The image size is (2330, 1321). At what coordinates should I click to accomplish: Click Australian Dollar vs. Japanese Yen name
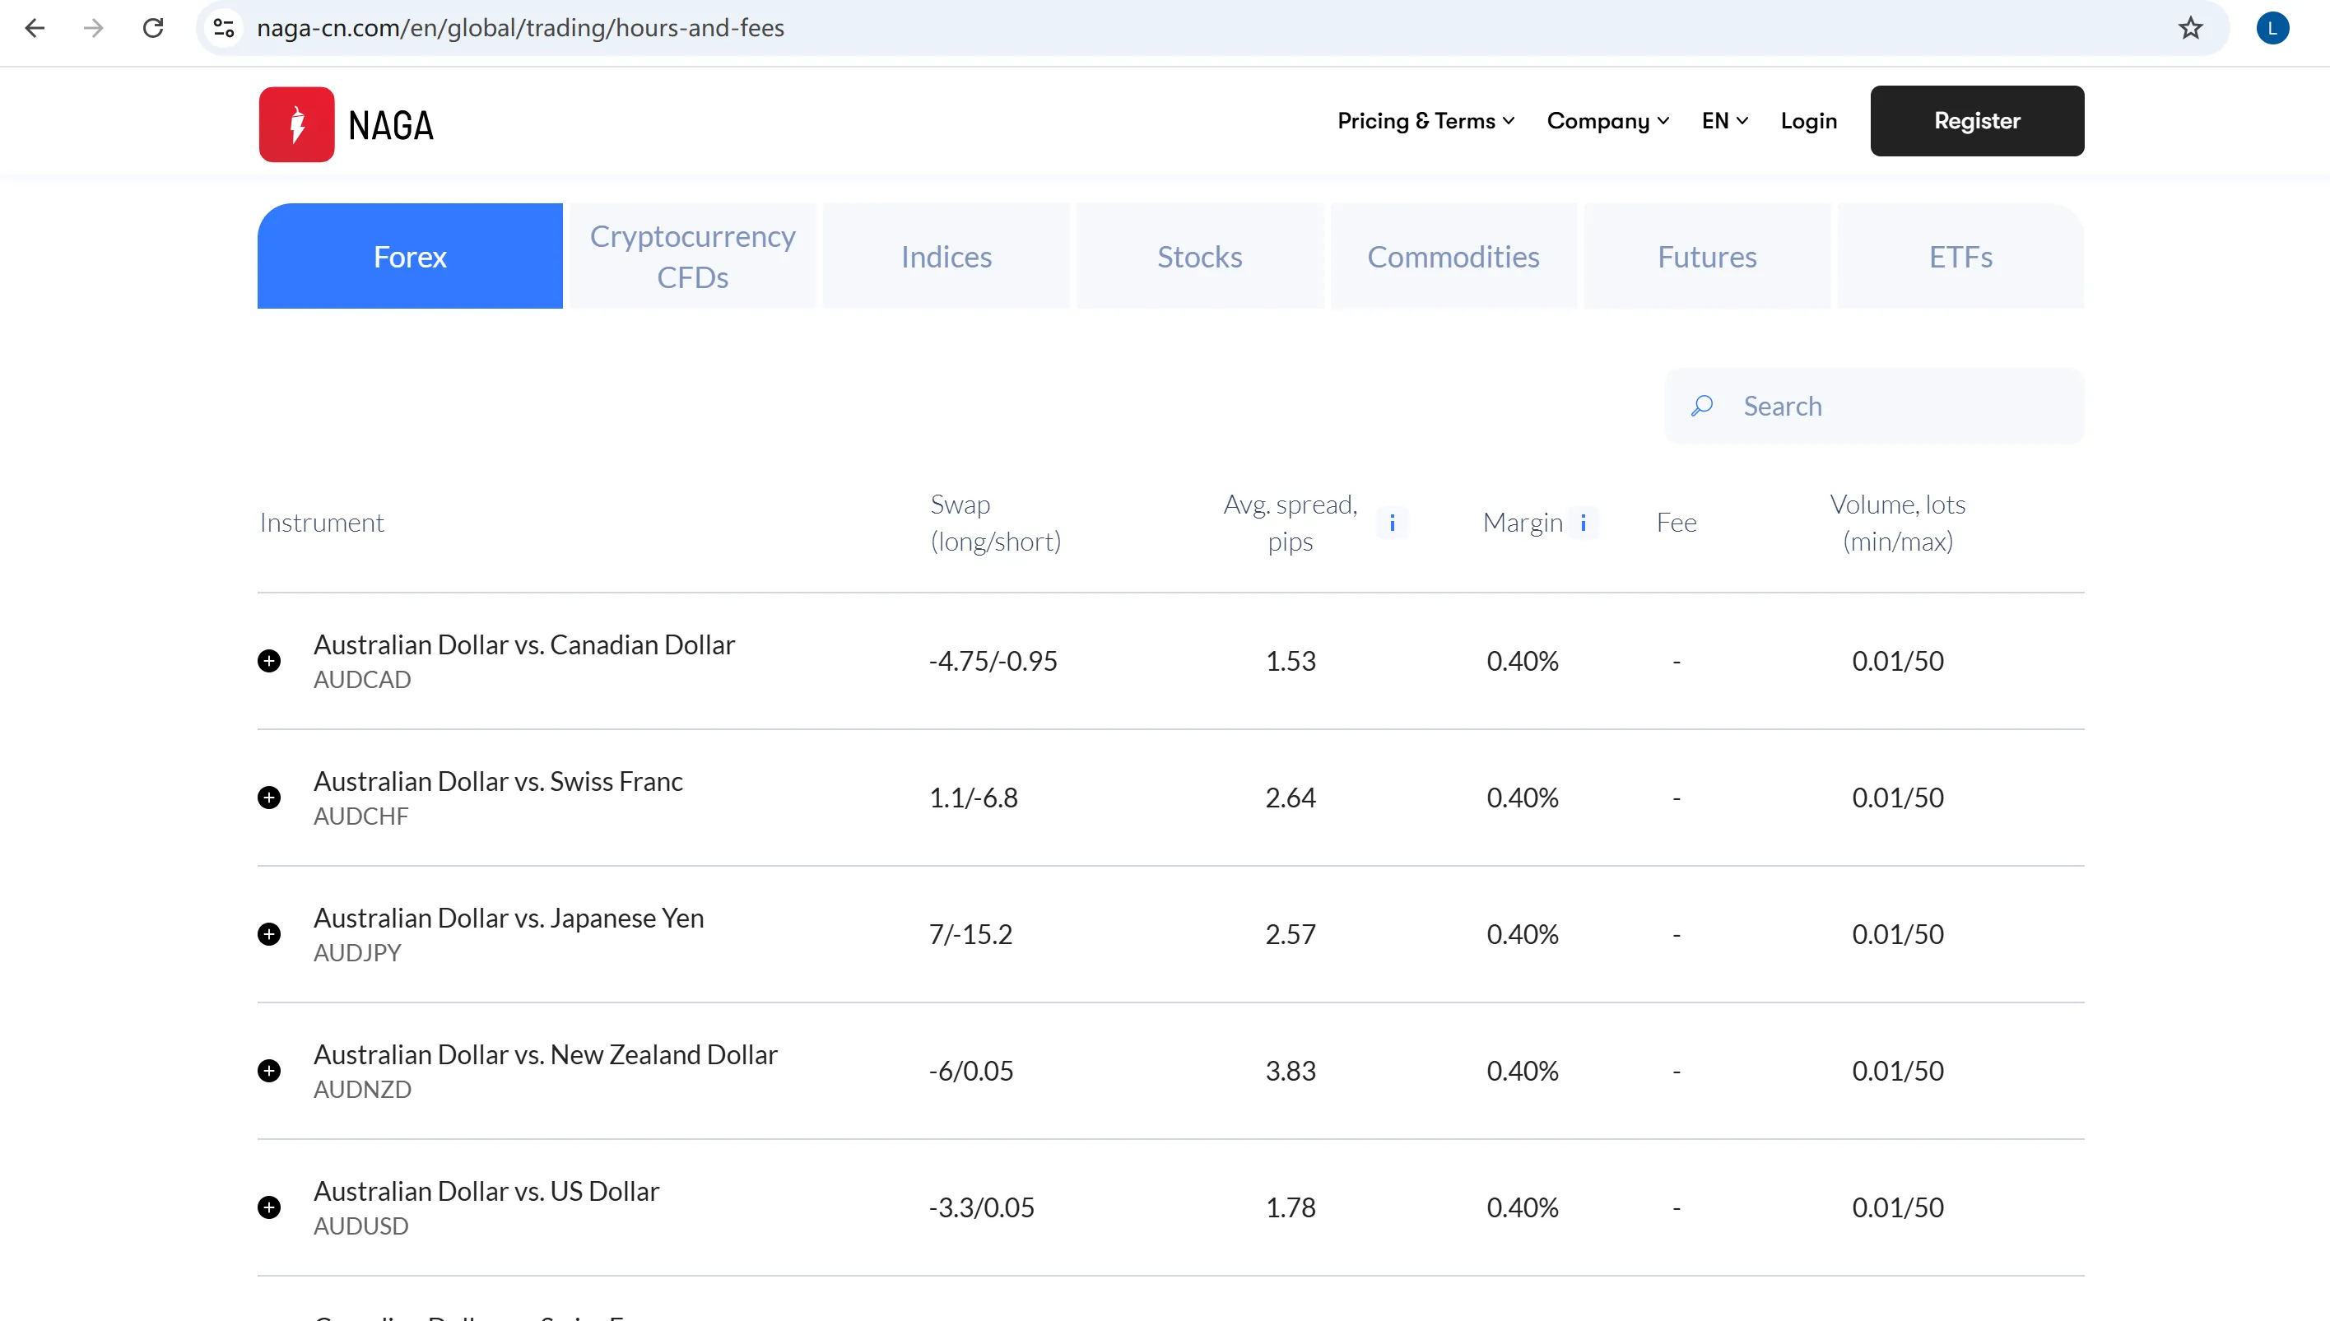click(509, 919)
